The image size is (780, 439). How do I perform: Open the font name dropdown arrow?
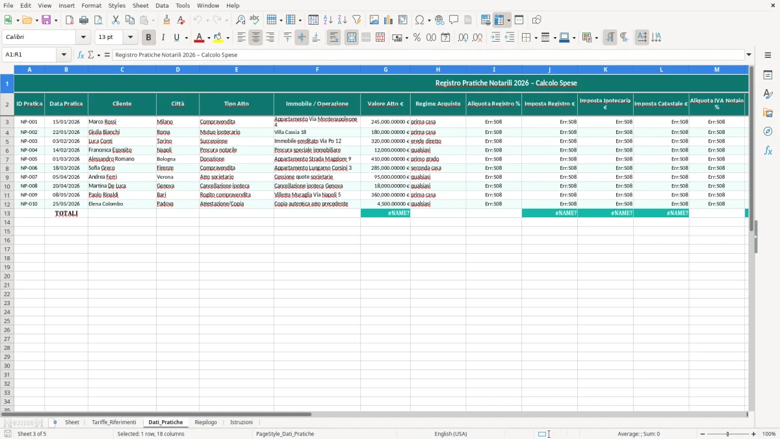[83, 38]
